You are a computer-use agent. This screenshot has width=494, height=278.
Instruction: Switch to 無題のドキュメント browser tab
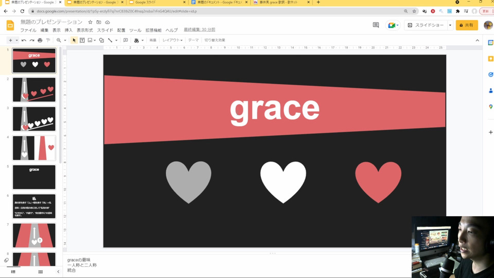[x=220, y=3]
